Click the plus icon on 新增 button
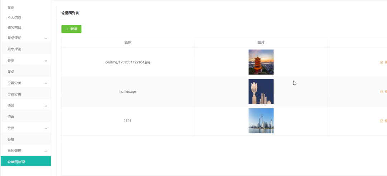The image size is (387, 176). click(x=67, y=29)
